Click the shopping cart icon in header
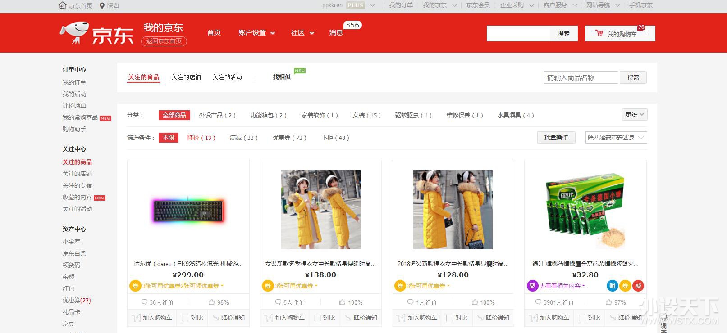The height and width of the screenshot is (333, 727). point(599,33)
